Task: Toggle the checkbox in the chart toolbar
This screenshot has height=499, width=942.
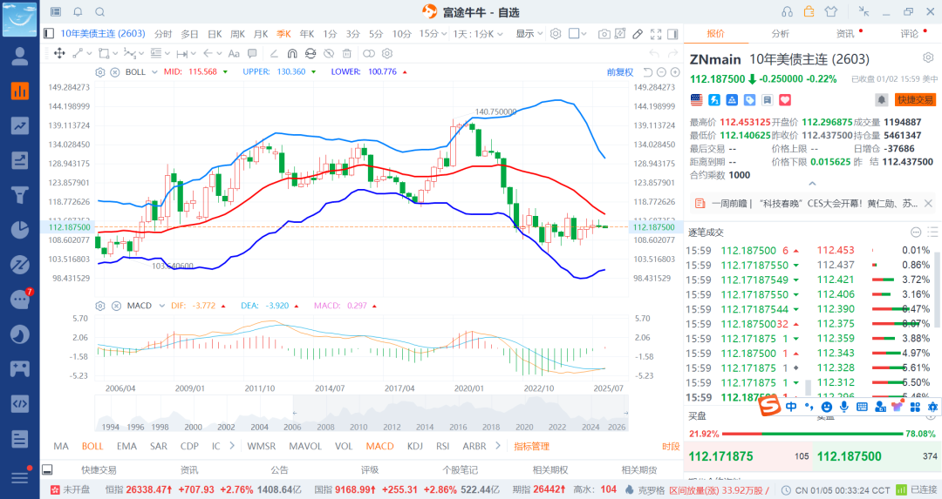Action: tap(575, 34)
